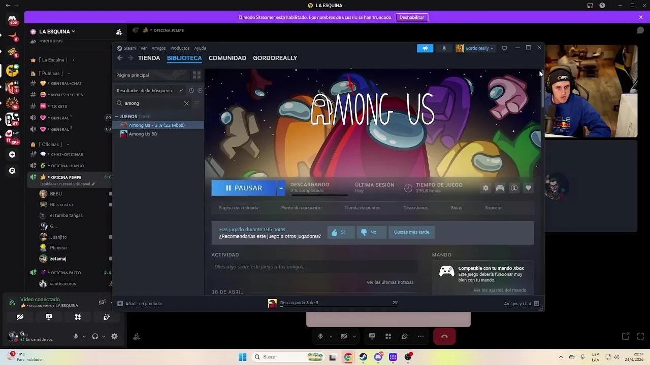This screenshot has height=365, width=650.
Task: Click the Steam page vertical scrollbar
Action: [542, 89]
